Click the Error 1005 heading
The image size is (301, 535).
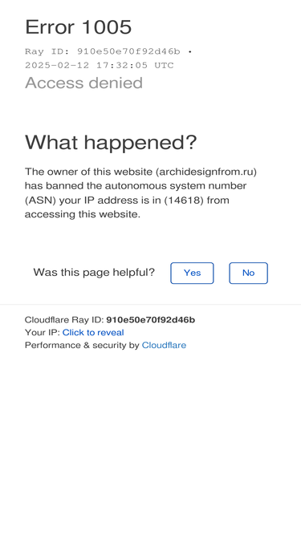[79, 27]
